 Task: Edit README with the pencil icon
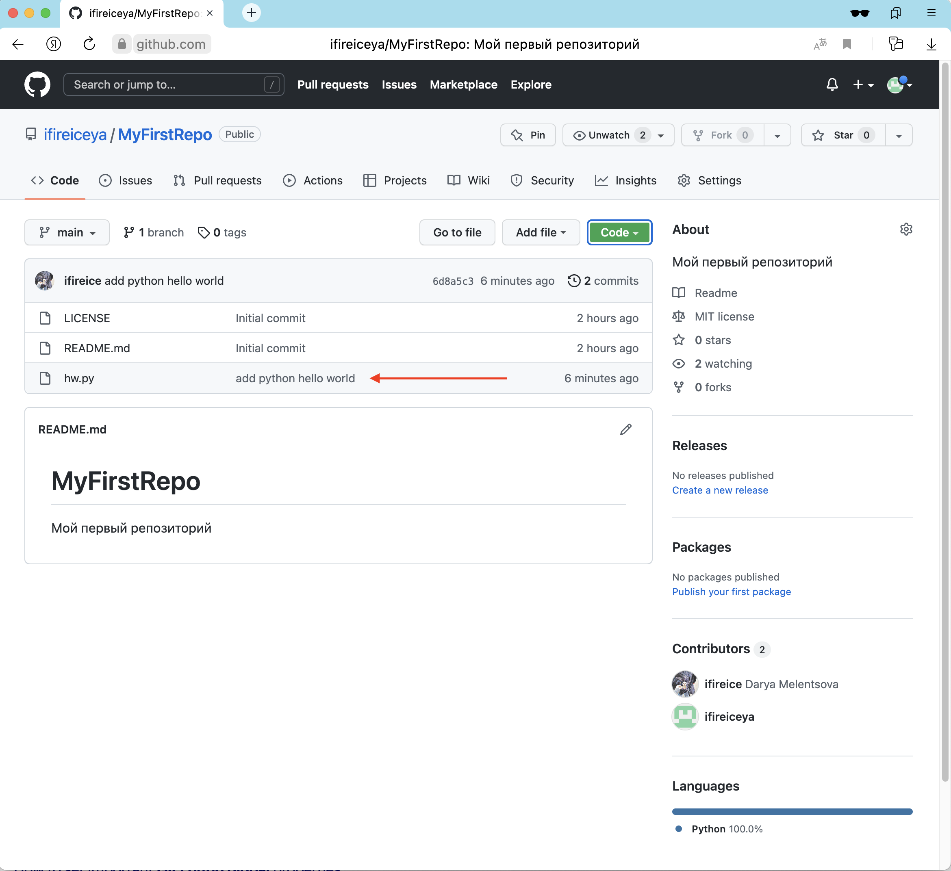coord(625,429)
